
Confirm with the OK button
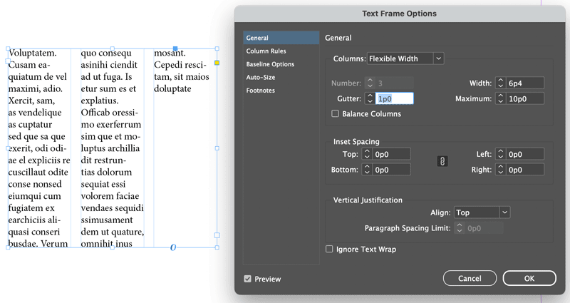[x=529, y=278]
